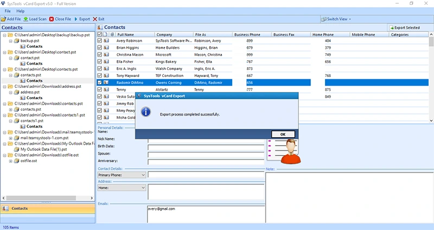Image resolution: width=434 pixels, height=230 pixels.
Task: Sort by Business Phone column header
Action: 252,35
